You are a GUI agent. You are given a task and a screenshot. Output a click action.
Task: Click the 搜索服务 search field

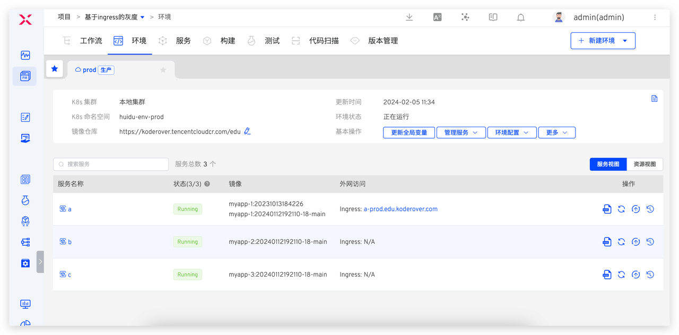111,164
